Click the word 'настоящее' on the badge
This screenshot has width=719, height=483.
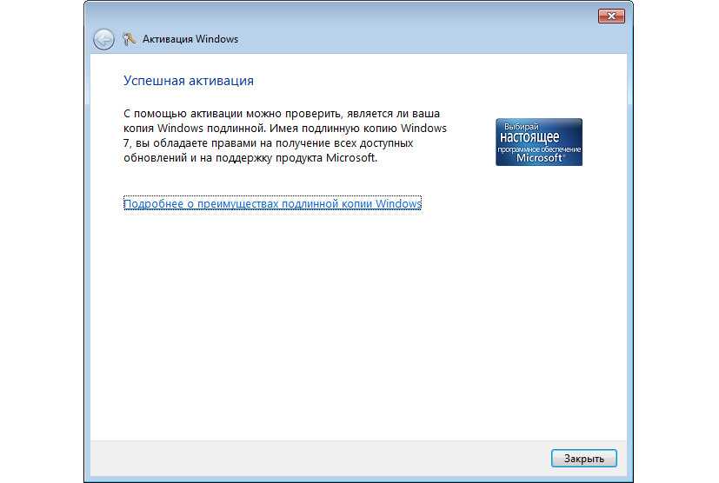529,137
